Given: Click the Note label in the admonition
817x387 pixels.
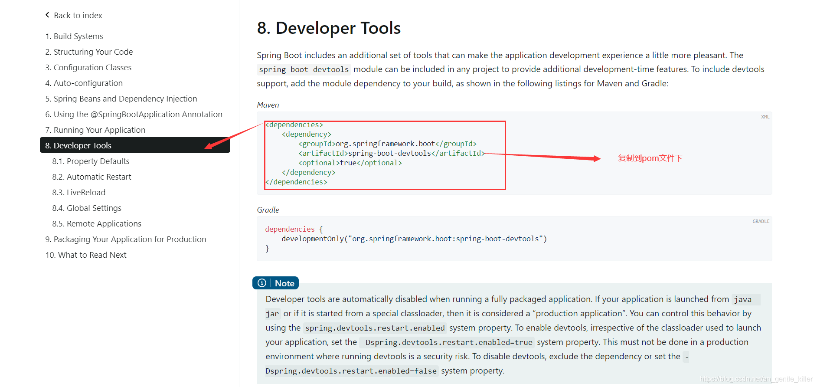Looking at the screenshot, I should click(284, 283).
